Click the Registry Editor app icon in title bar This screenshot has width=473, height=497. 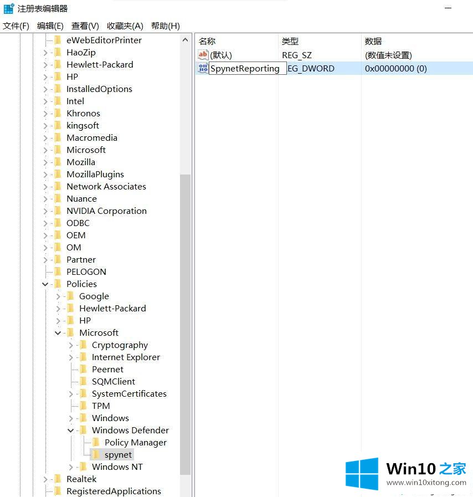tap(9, 8)
